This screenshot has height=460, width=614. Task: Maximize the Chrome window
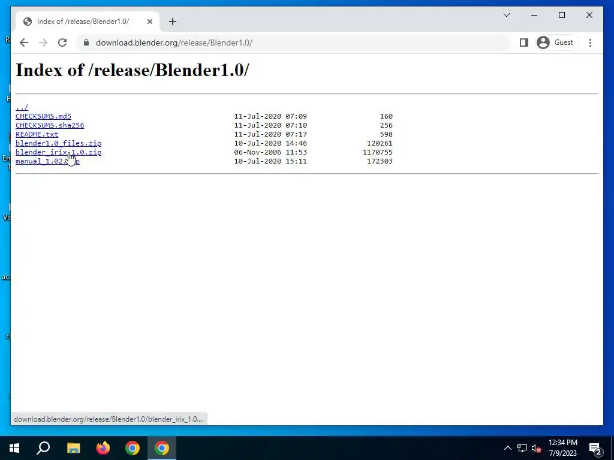[x=561, y=15]
